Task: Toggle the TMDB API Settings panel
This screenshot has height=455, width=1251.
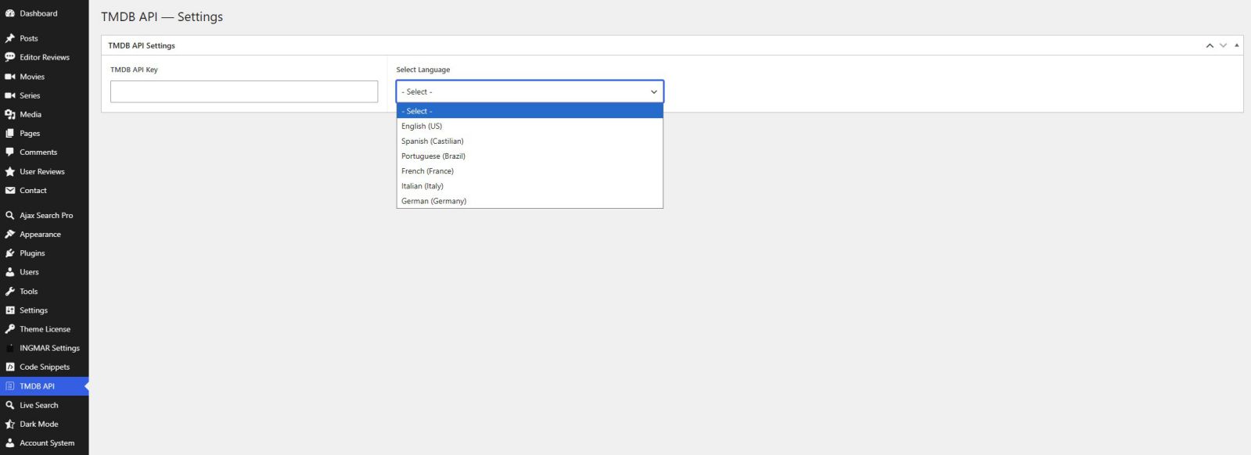Action: tap(1236, 45)
